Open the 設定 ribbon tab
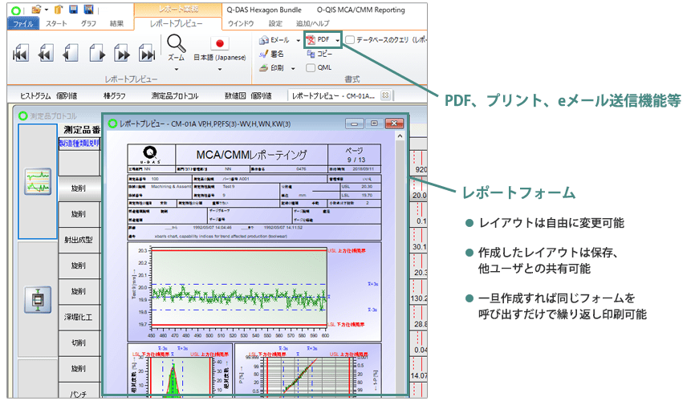Screen dimensions: 695x401 pyautogui.click(x=275, y=23)
